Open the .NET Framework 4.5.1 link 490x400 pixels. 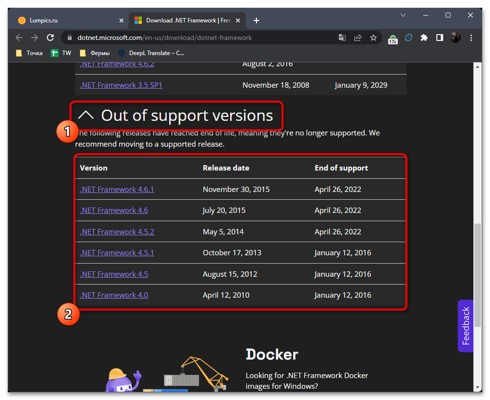117,252
